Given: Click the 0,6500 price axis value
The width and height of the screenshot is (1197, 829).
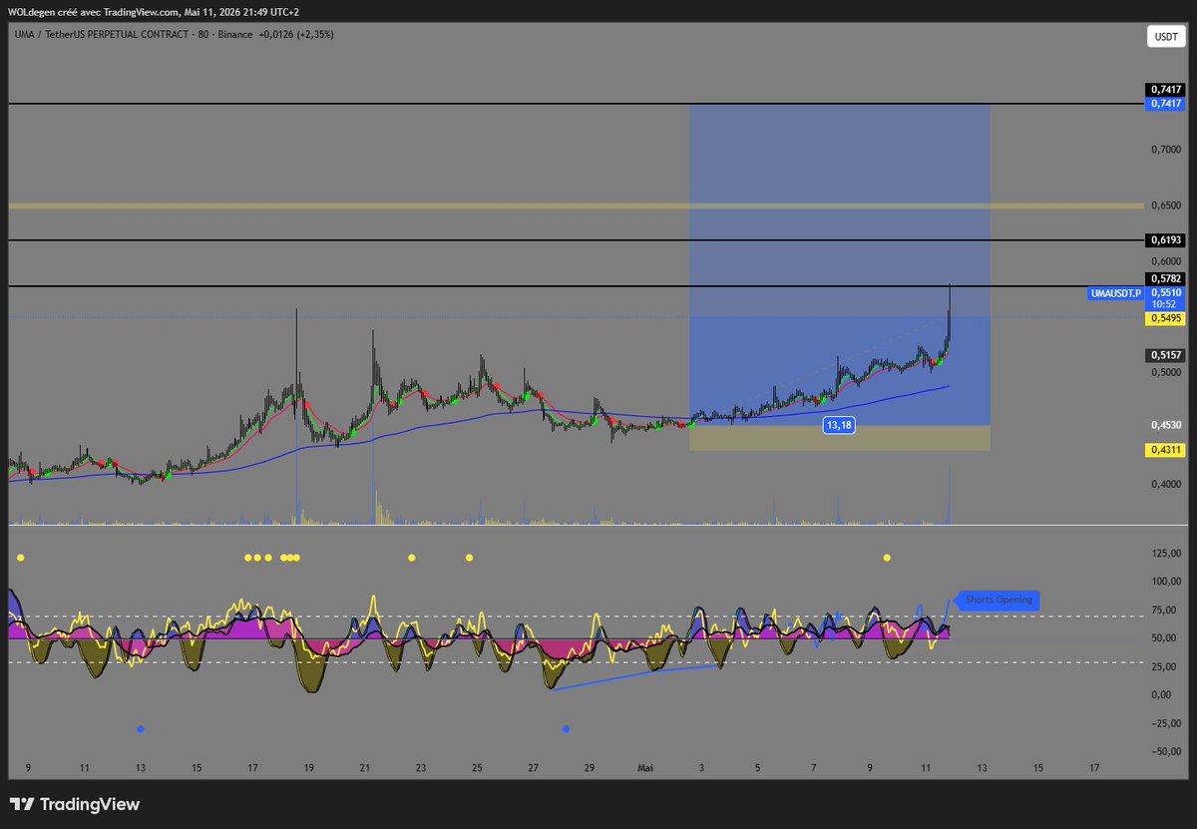Looking at the screenshot, I should tap(1166, 205).
